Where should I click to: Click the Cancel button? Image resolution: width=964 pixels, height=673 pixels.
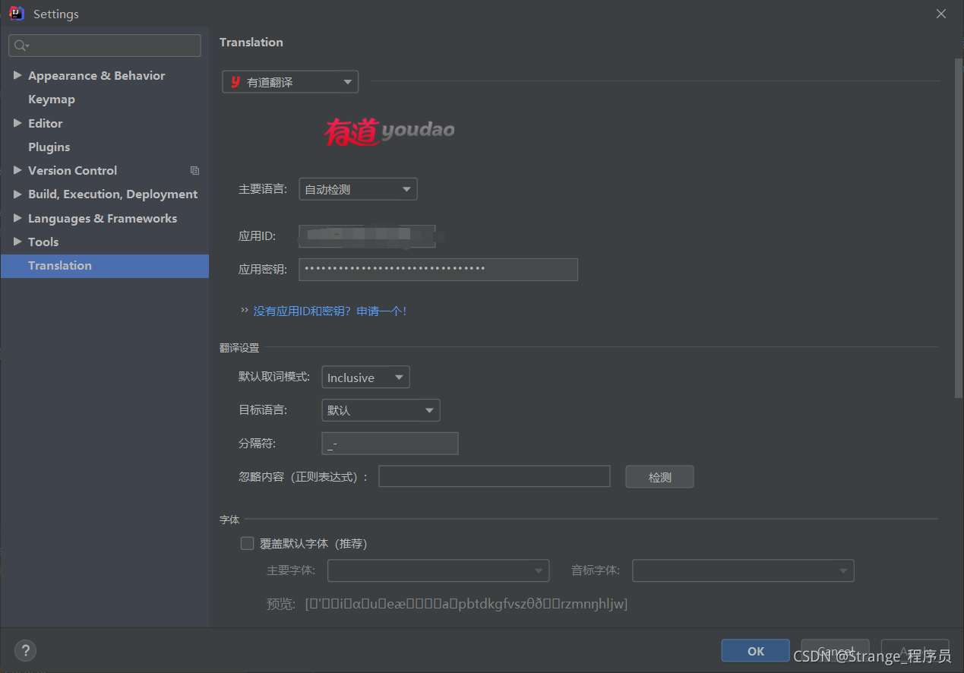(835, 651)
